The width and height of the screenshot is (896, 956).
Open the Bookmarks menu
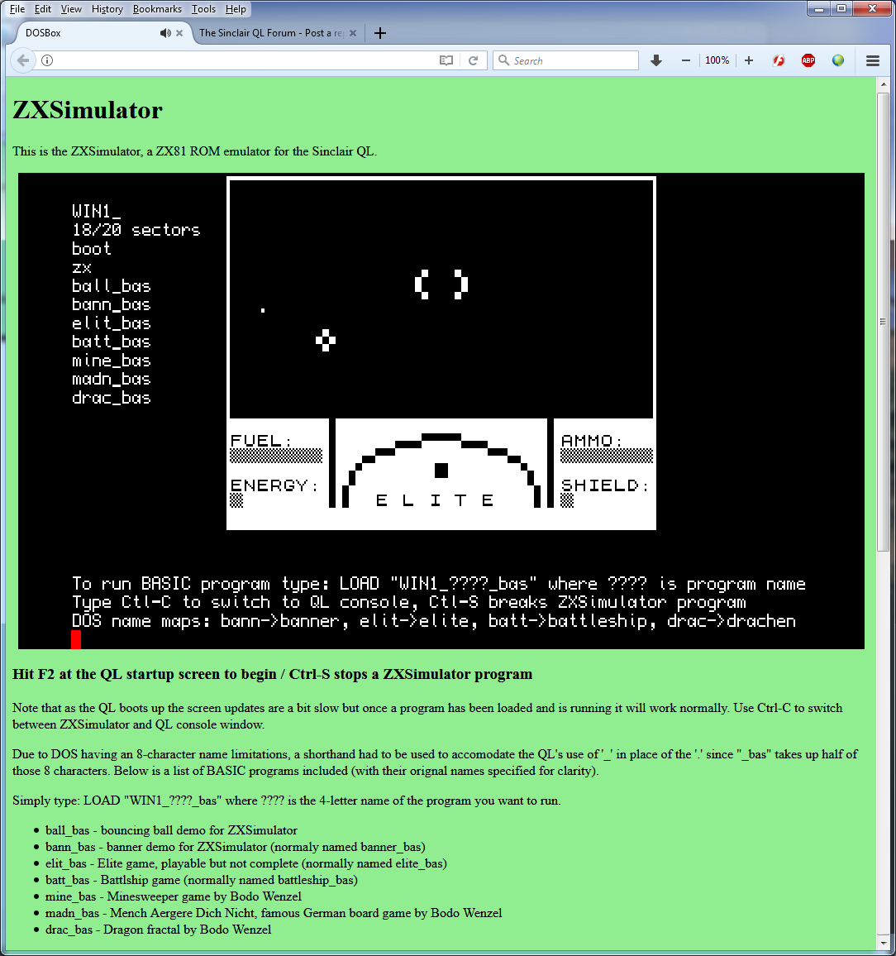tap(157, 9)
